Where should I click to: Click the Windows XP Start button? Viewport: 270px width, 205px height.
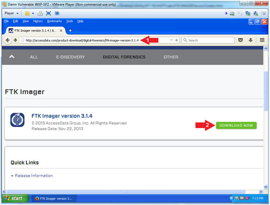click(x=15, y=198)
